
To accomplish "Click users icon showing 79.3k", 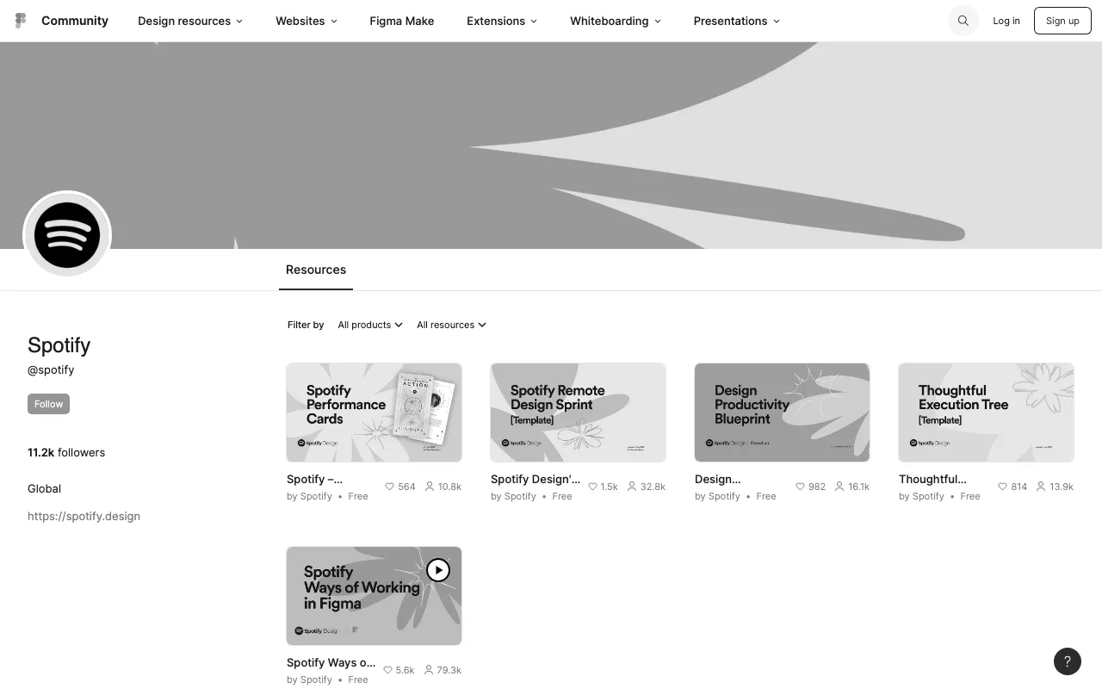I will pyautogui.click(x=428, y=670).
